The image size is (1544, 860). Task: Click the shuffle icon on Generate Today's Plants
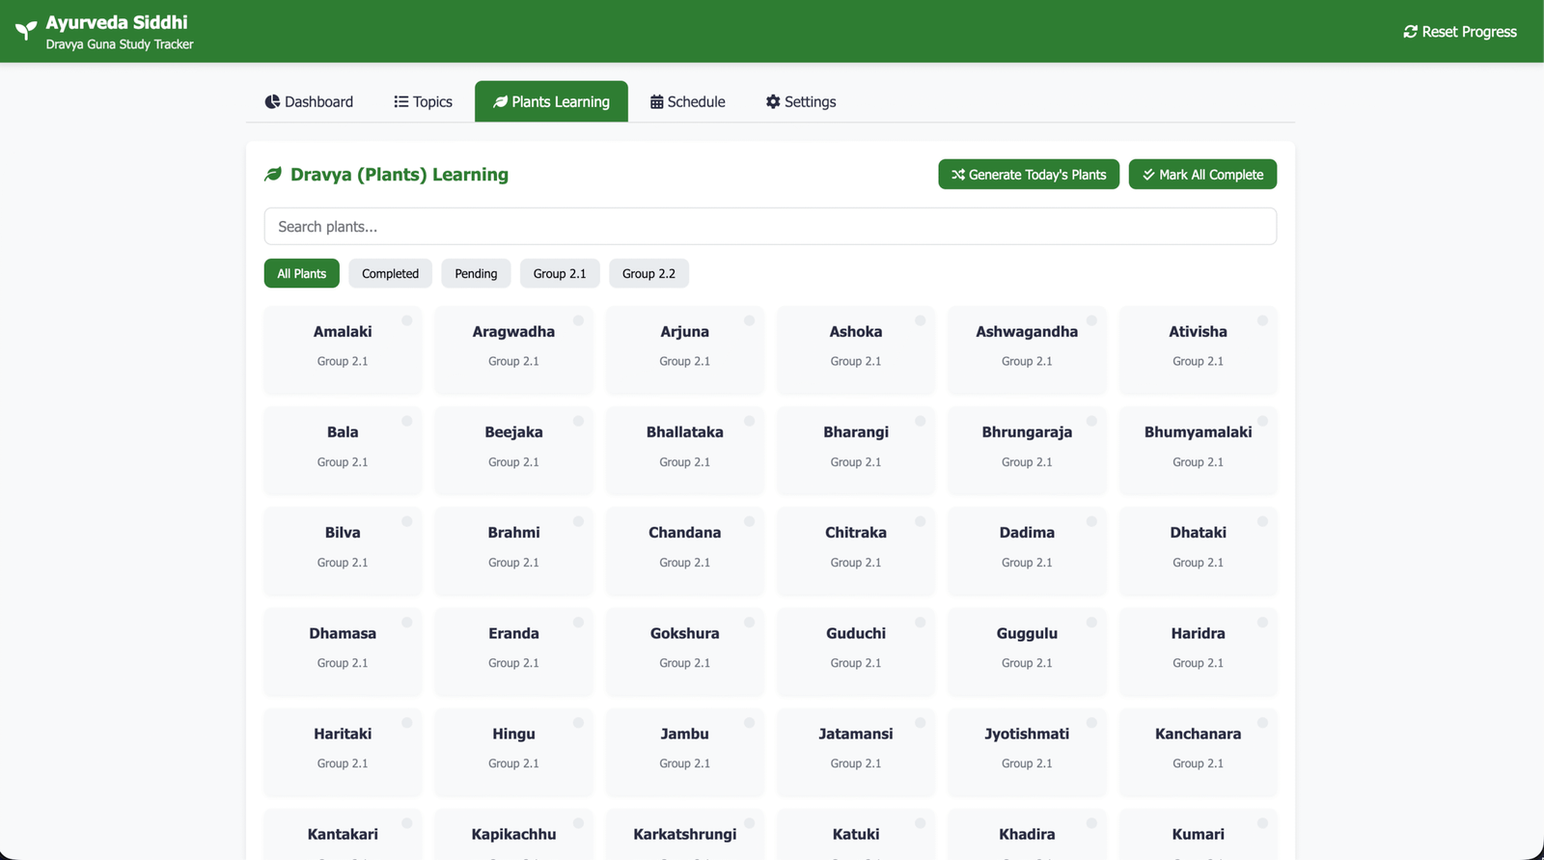(x=957, y=175)
